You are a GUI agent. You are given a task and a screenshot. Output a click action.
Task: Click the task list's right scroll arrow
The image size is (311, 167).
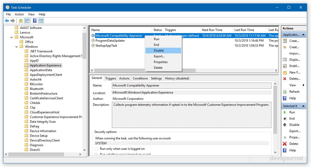click(x=276, y=71)
